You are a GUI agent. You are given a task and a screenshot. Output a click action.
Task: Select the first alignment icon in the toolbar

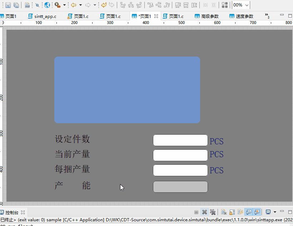coord(123,5)
